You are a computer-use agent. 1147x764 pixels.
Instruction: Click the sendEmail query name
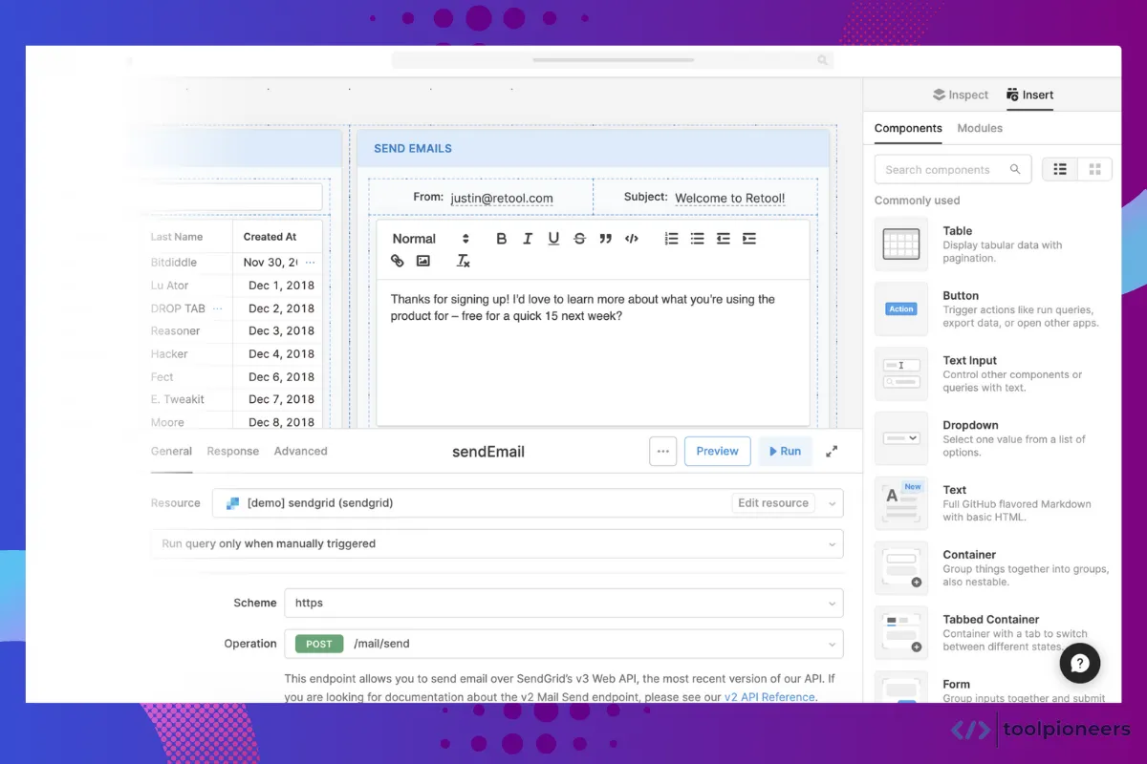(488, 452)
